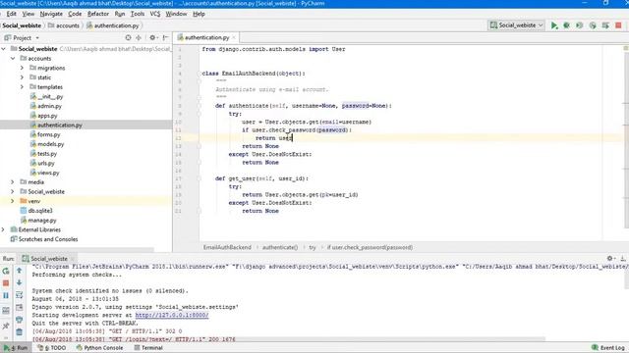Open the Social_website run configuration dropdown
The image size is (629, 353).
pos(517,25)
